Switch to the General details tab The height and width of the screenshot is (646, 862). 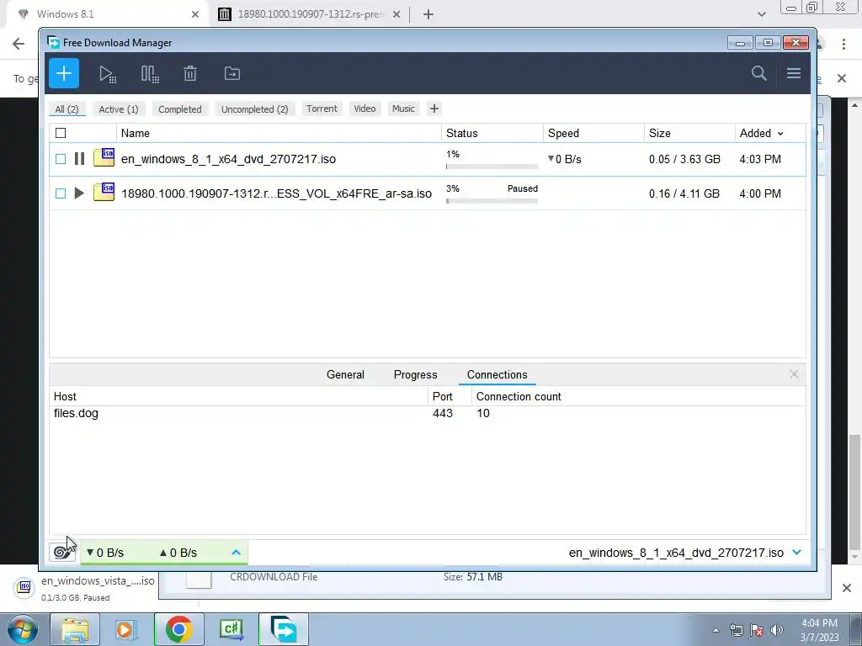pyautogui.click(x=345, y=374)
